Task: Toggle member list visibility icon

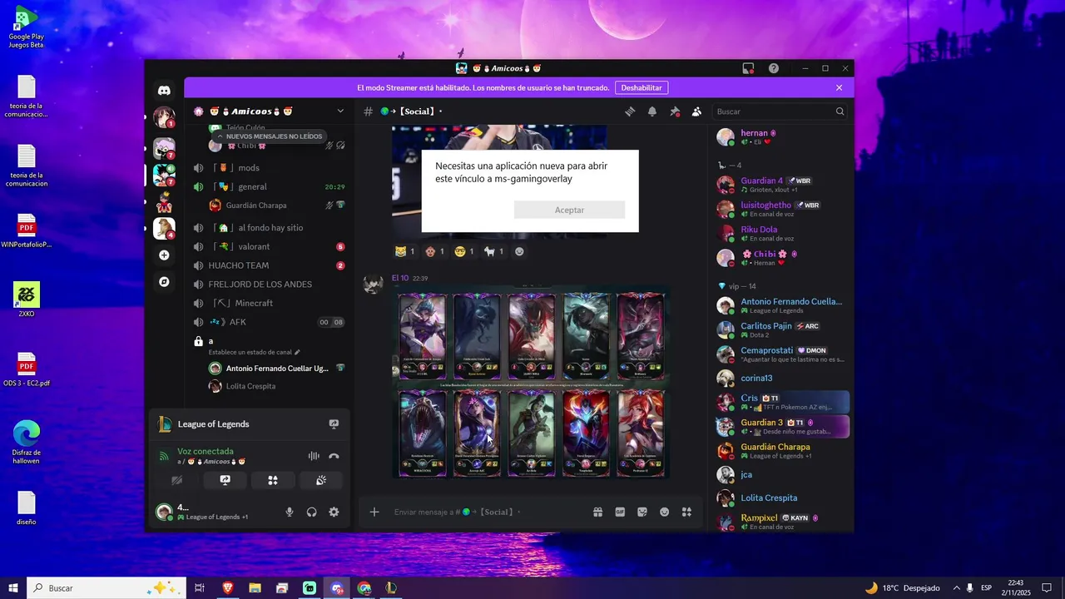Action: 696,111
